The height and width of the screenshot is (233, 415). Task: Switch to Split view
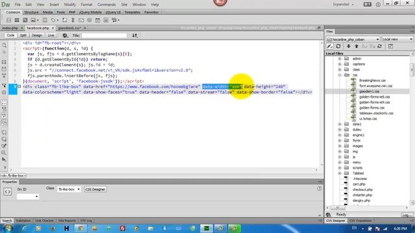coord(23,35)
